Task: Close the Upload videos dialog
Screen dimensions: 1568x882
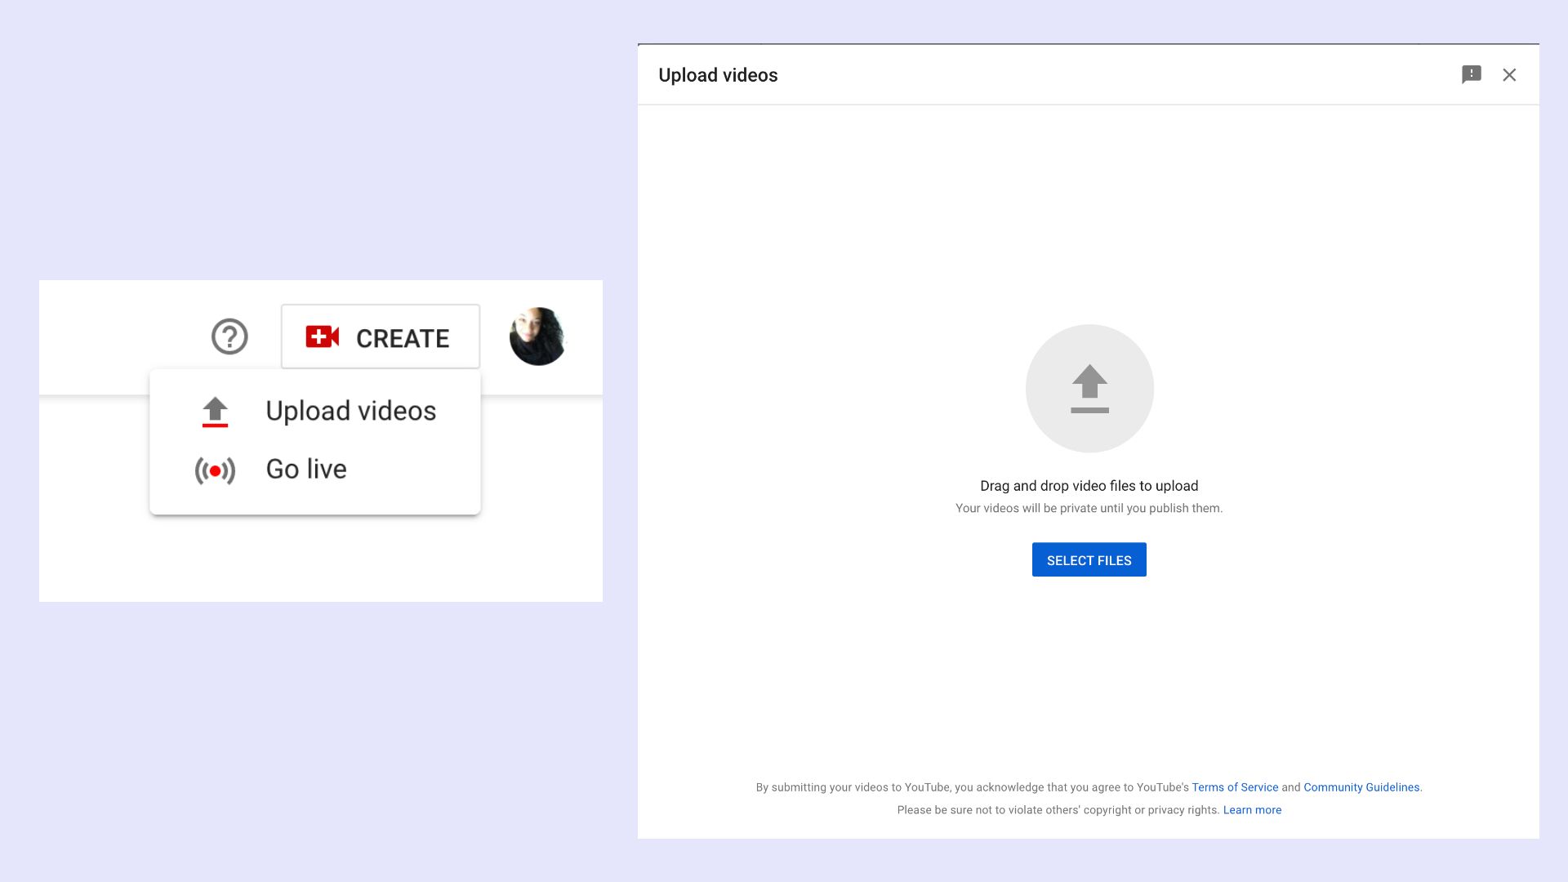Action: pyautogui.click(x=1509, y=75)
